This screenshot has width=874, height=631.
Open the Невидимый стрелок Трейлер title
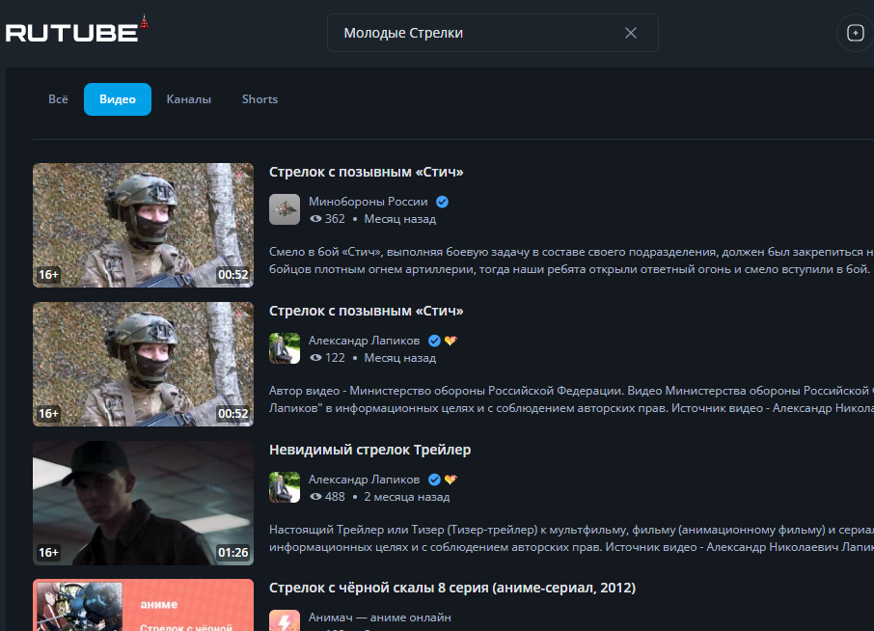click(370, 450)
